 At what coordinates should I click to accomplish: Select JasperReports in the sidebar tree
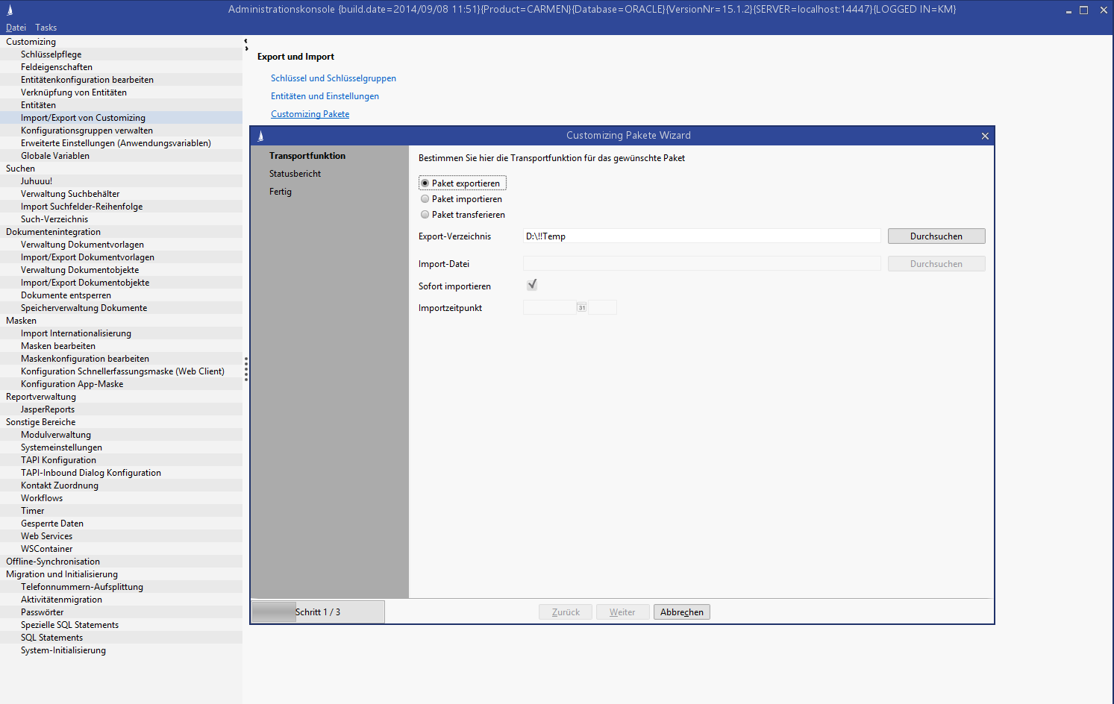pos(48,409)
